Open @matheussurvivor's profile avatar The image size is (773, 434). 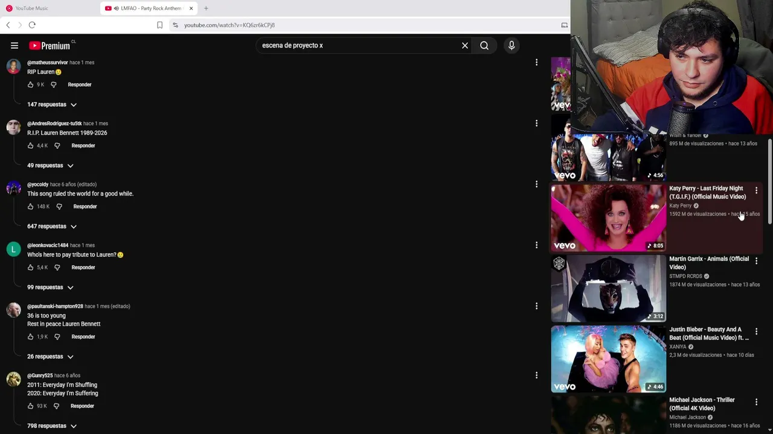point(13,66)
